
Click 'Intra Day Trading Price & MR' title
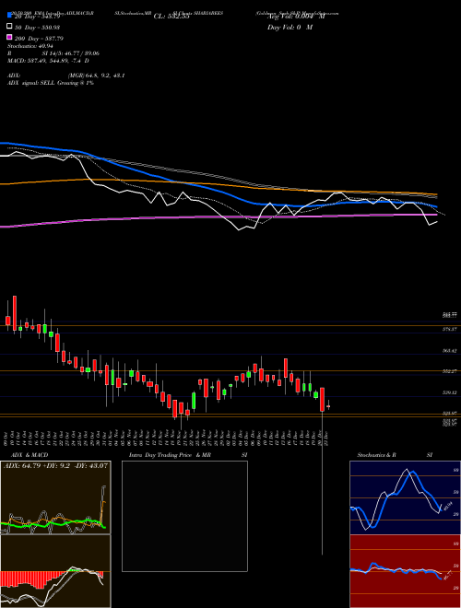pyautogui.click(x=170, y=455)
